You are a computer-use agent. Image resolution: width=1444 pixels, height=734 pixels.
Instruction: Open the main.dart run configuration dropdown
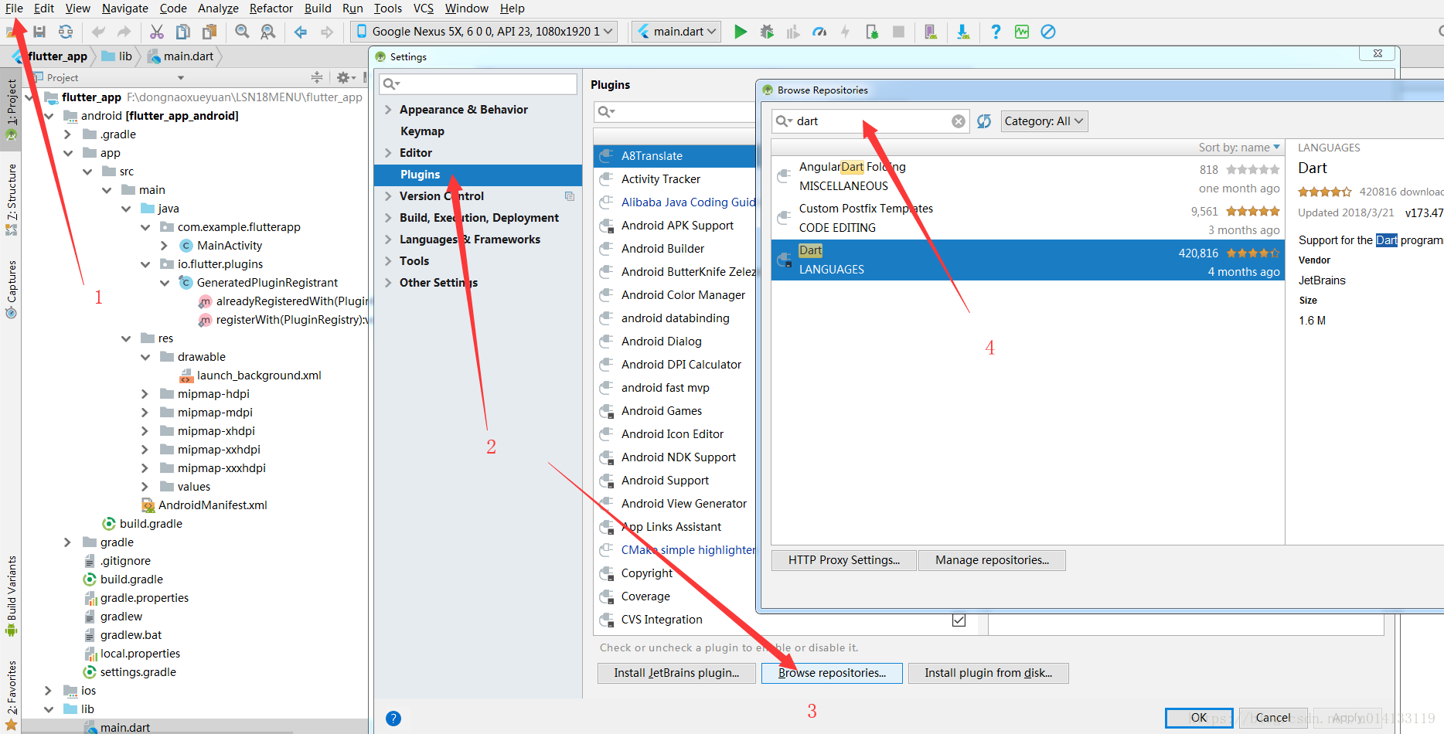coord(677,32)
